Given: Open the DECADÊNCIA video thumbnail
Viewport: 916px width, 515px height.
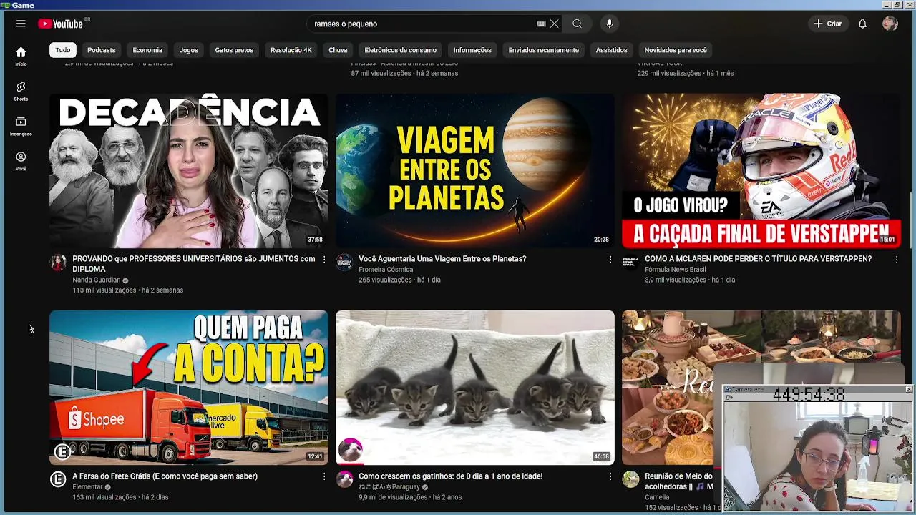Looking at the screenshot, I should point(189,171).
